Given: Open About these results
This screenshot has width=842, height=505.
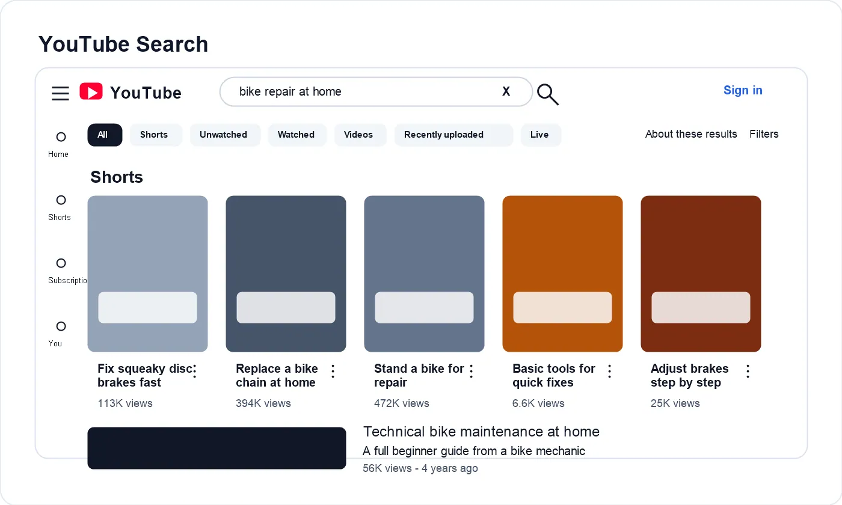Looking at the screenshot, I should (691, 134).
